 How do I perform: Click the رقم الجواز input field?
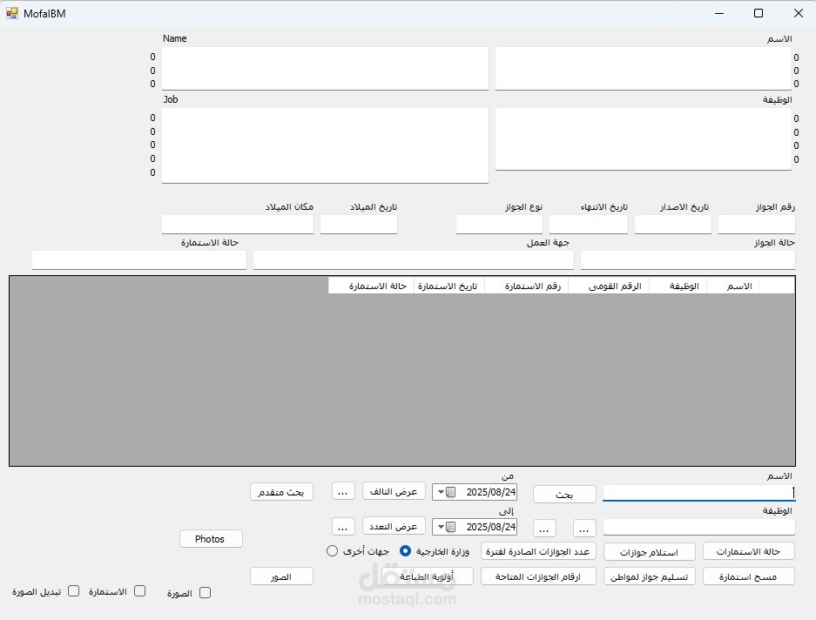757,225
